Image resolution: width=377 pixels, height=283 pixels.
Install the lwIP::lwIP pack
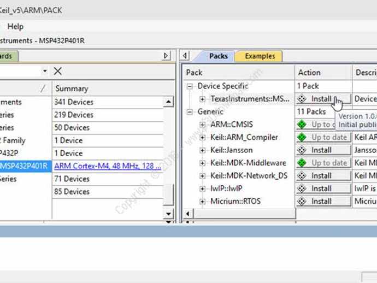pos(323,188)
